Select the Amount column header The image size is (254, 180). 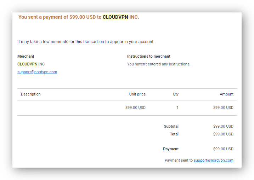click(x=227, y=94)
